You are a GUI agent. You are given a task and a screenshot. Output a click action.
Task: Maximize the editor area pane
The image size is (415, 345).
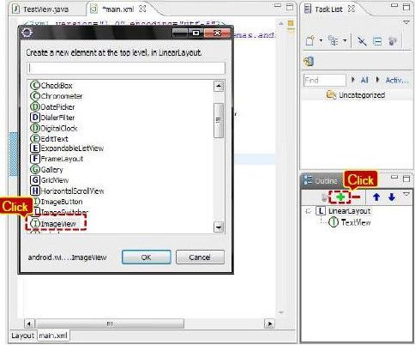point(290,7)
